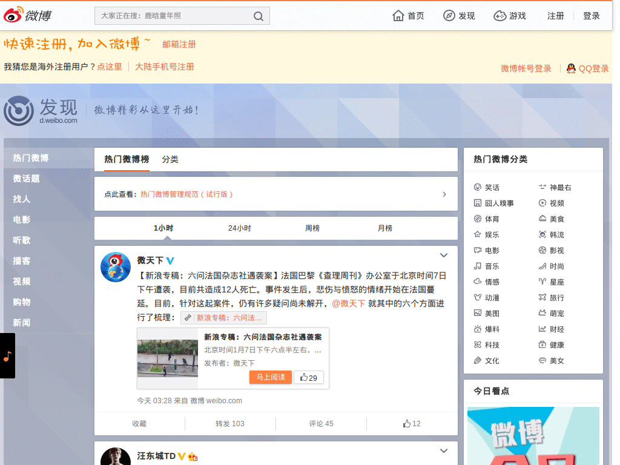Viewport: 620px width, 465px height.
Task: Open the 萌宠 category
Action: click(x=552, y=314)
